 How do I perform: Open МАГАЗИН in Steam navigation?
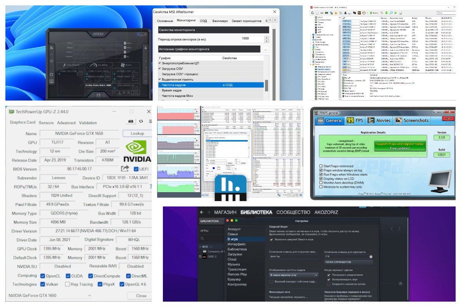(225, 212)
